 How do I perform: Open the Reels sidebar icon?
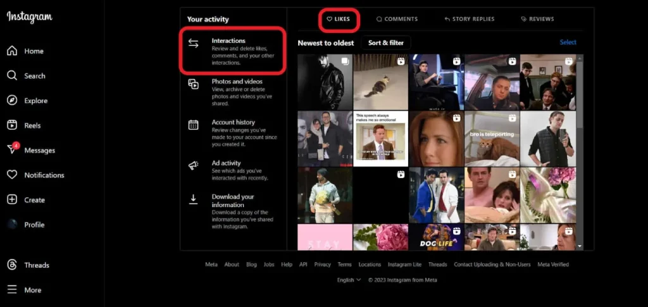click(13, 125)
